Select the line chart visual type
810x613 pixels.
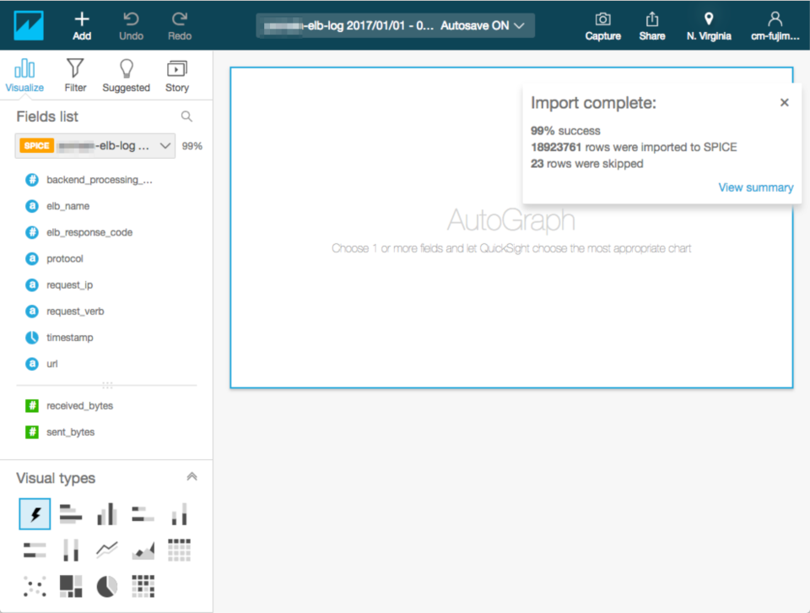pyautogui.click(x=105, y=549)
